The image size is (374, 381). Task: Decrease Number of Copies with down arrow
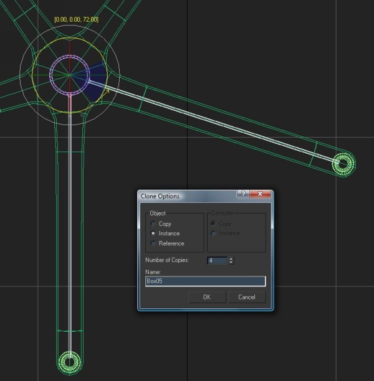(x=231, y=263)
